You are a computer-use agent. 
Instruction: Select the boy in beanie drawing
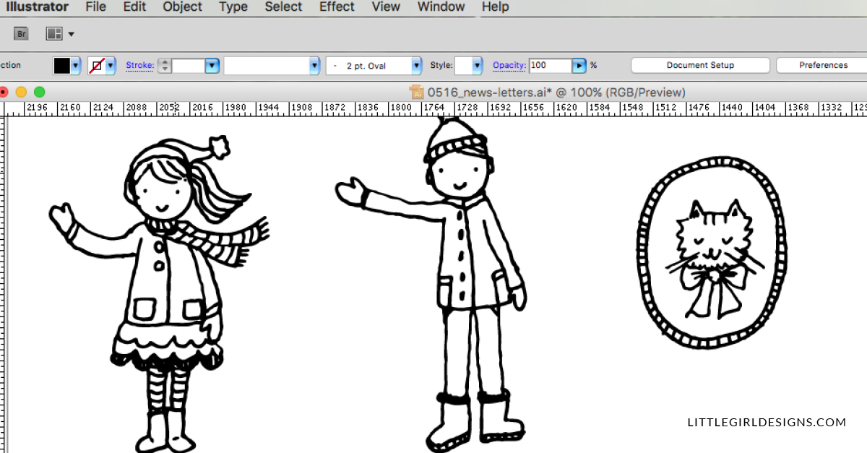pyautogui.click(x=431, y=285)
